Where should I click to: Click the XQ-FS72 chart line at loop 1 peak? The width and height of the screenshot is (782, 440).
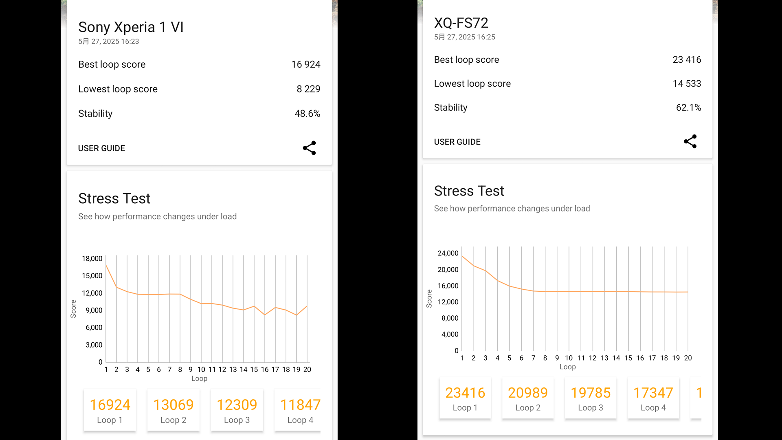coord(462,256)
